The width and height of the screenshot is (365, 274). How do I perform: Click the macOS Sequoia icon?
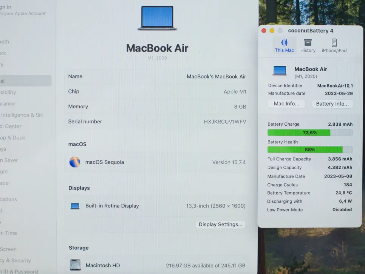(x=75, y=162)
